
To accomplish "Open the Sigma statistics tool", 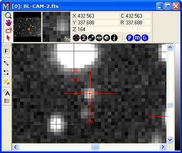I will tap(84, 38).
